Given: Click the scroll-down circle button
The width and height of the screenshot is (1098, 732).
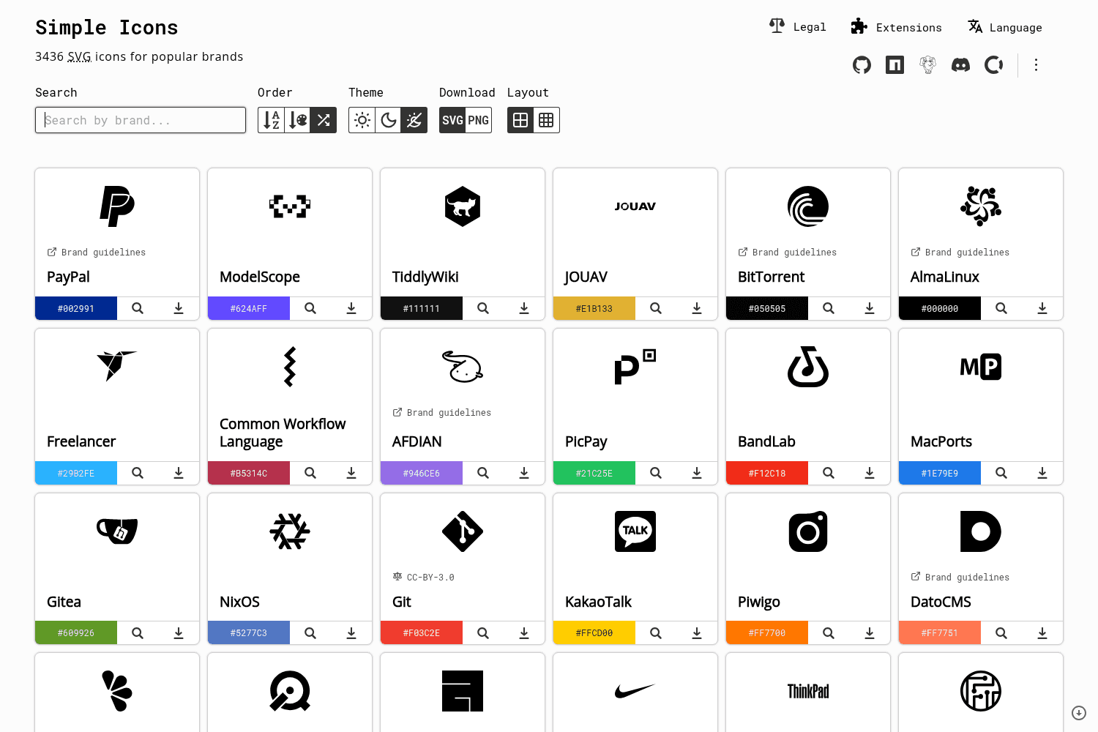Looking at the screenshot, I should pos(1079,713).
